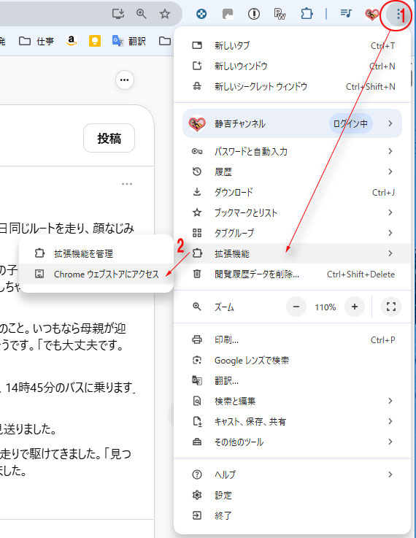Click the ログイン中 badge
The height and width of the screenshot is (538, 416).
(350, 123)
